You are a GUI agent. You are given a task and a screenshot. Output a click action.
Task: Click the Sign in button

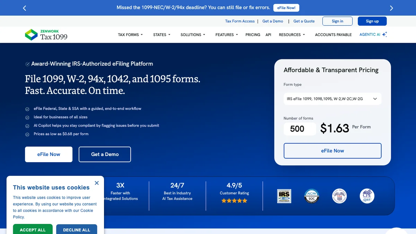pos(337,21)
